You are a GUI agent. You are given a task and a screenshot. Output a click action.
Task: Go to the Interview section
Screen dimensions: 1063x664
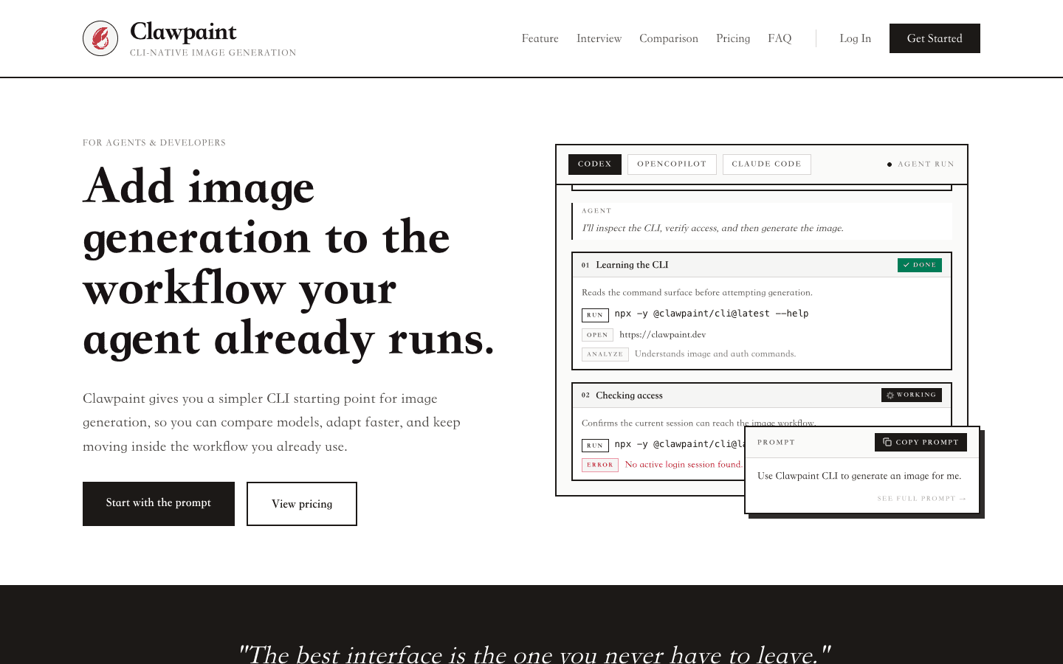[x=599, y=38]
